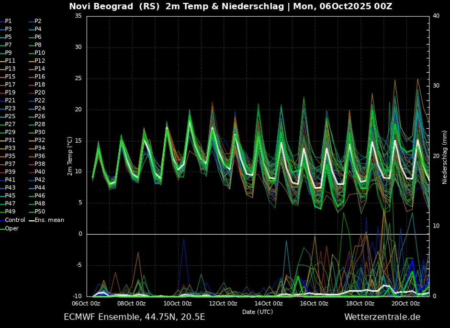
Task: Click the P49 line color swatch
Action: coord(2,212)
